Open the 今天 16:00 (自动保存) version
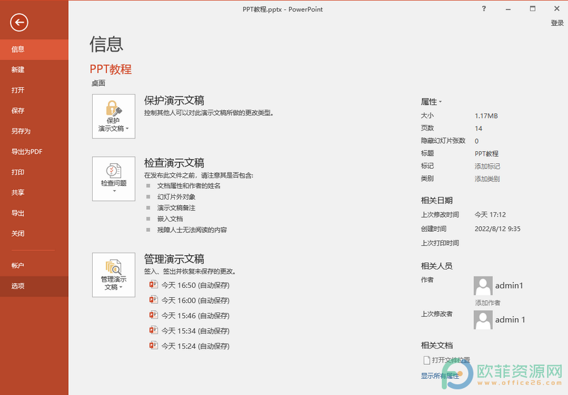Image resolution: width=568 pixels, height=395 pixels. coord(195,301)
